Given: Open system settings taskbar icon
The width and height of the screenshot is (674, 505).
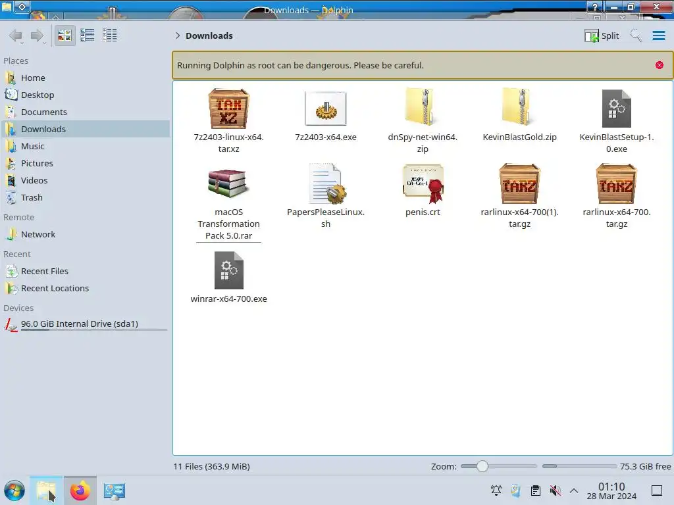Looking at the screenshot, I should tap(114, 491).
